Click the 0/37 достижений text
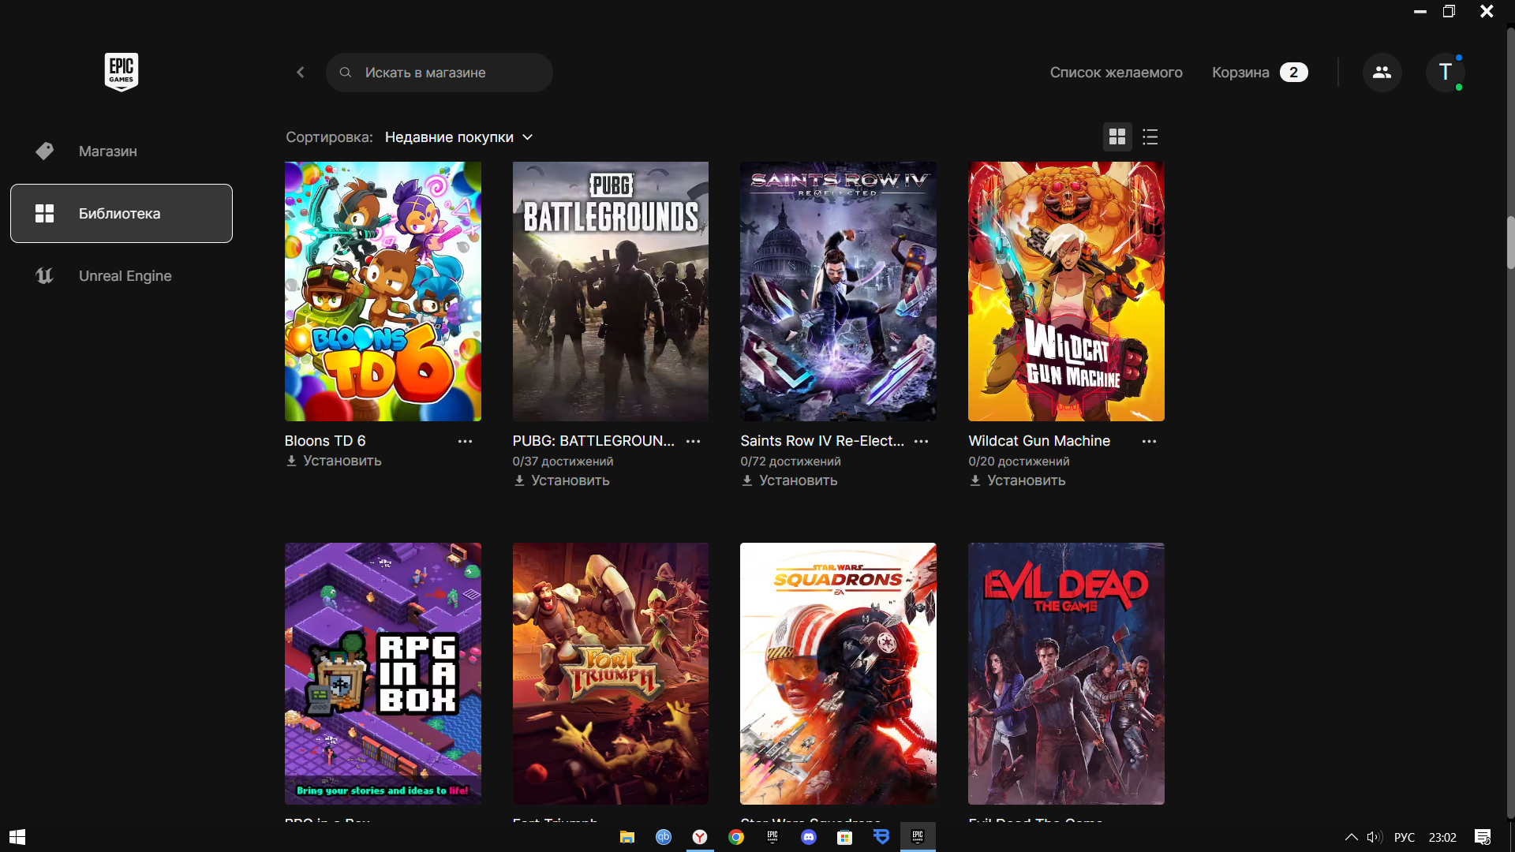Screen dimensions: 1515x852 pyautogui.click(x=563, y=461)
